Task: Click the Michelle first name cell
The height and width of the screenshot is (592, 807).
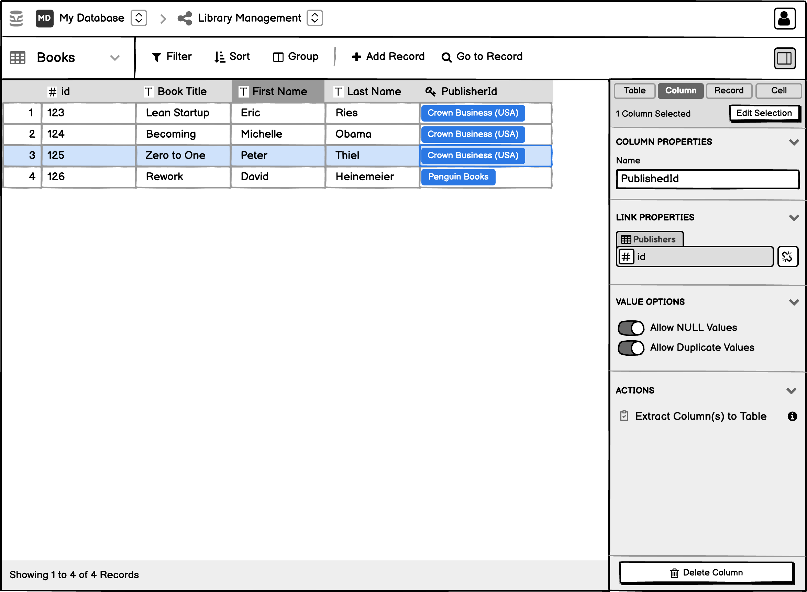Action: pyautogui.click(x=278, y=134)
